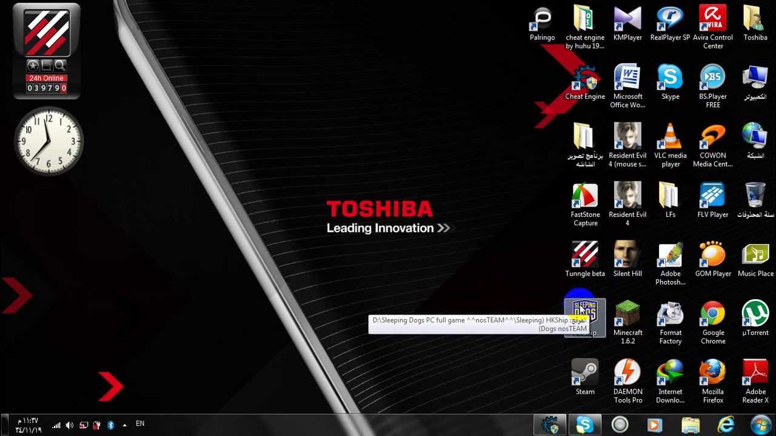Launch the Silent Hill game shortcut
Viewport: 776px width, 436px height.
627,259
